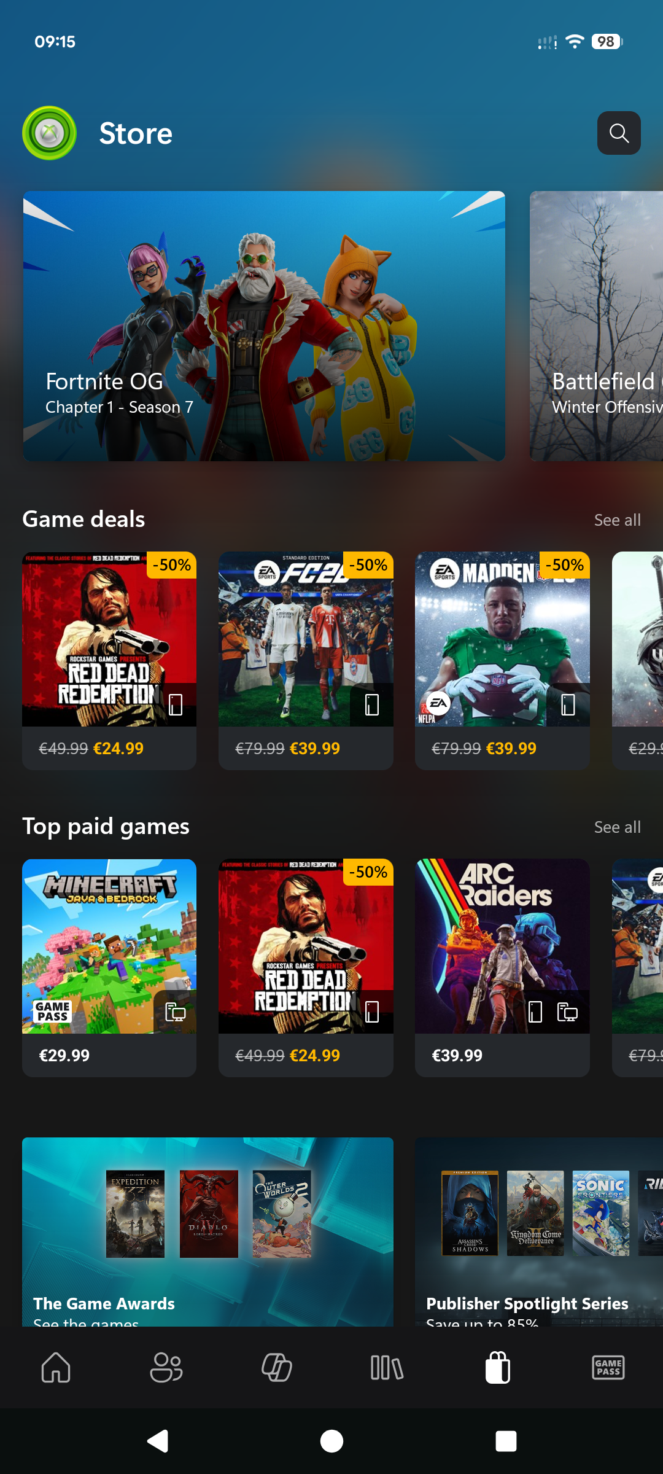Open the store search icon
Viewport: 663px width, 1474px height.
tap(619, 133)
